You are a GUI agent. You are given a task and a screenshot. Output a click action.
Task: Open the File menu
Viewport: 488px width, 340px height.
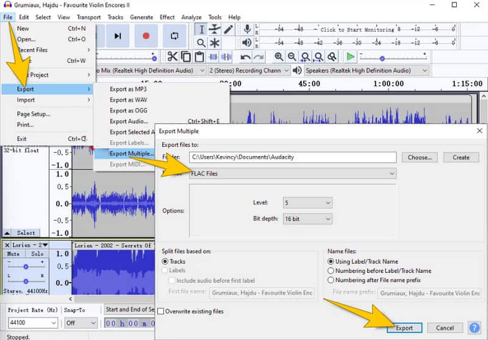[x=8, y=17]
